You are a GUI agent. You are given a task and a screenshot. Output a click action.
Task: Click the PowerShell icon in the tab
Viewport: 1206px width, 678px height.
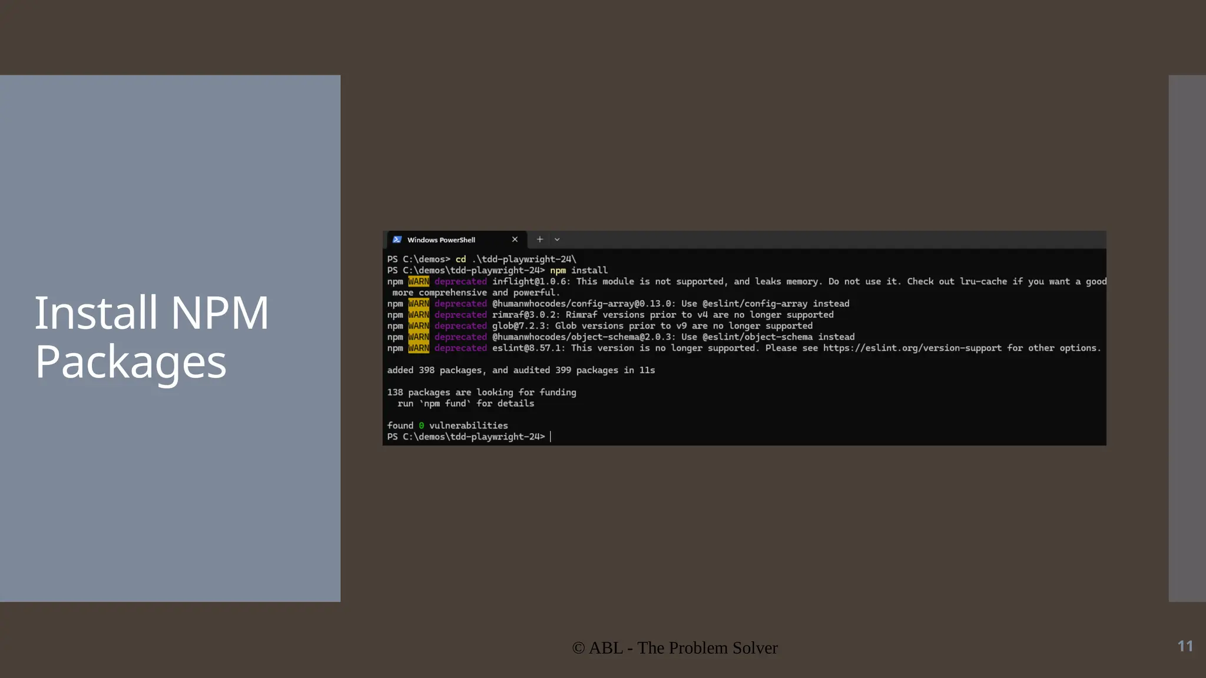[x=397, y=240]
